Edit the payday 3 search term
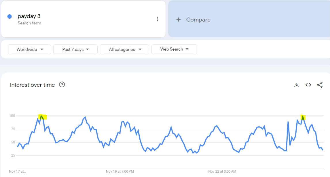This screenshot has width=330, height=177. pyautogui.click(x=29, y=16)
